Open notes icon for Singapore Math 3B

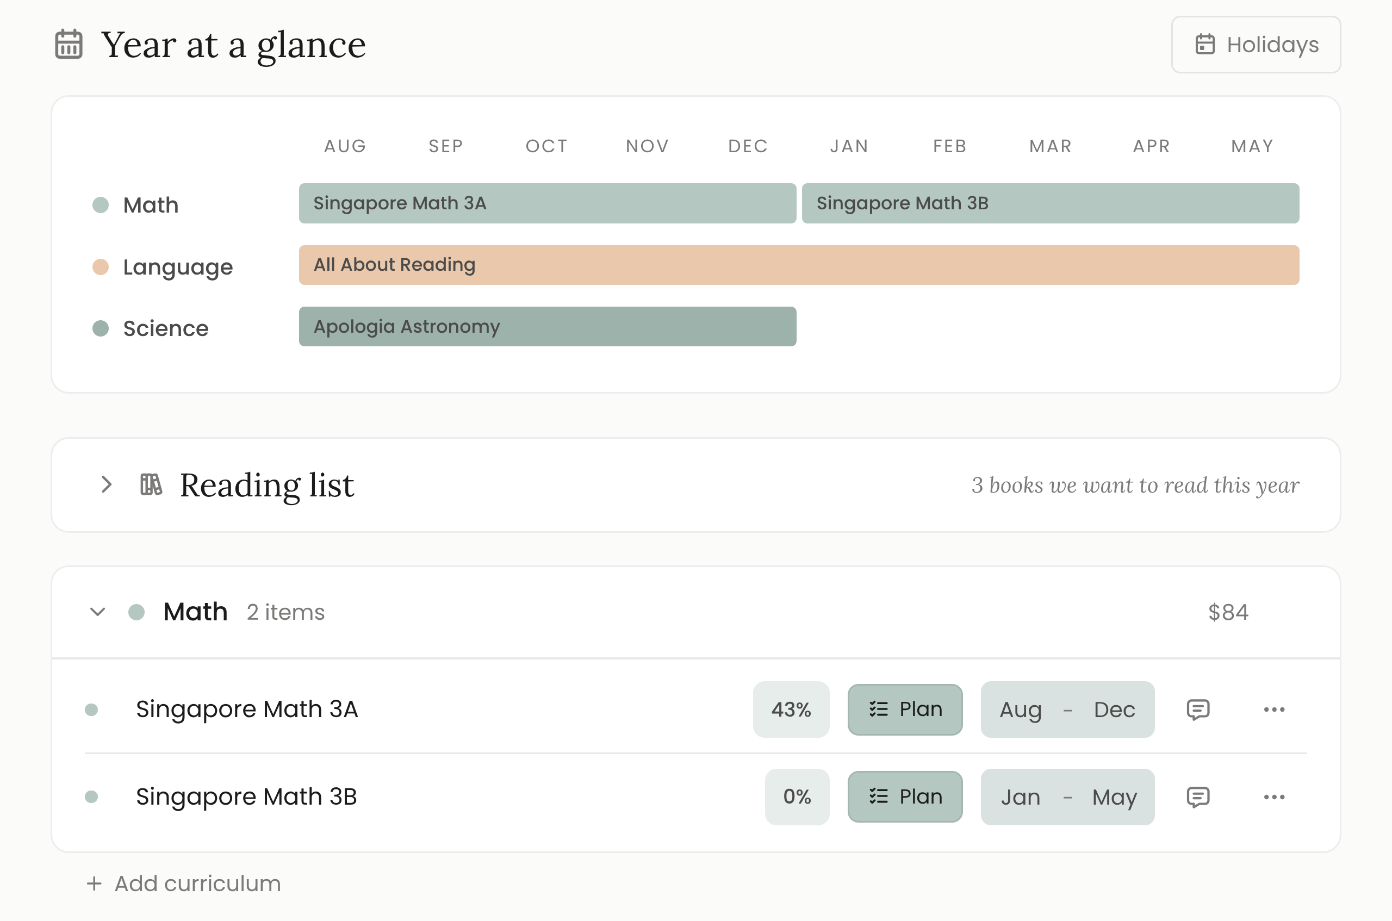tap(1197, 797)
